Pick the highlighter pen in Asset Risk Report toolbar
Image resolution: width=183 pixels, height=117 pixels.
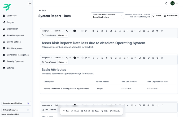[x=86, y=31]
